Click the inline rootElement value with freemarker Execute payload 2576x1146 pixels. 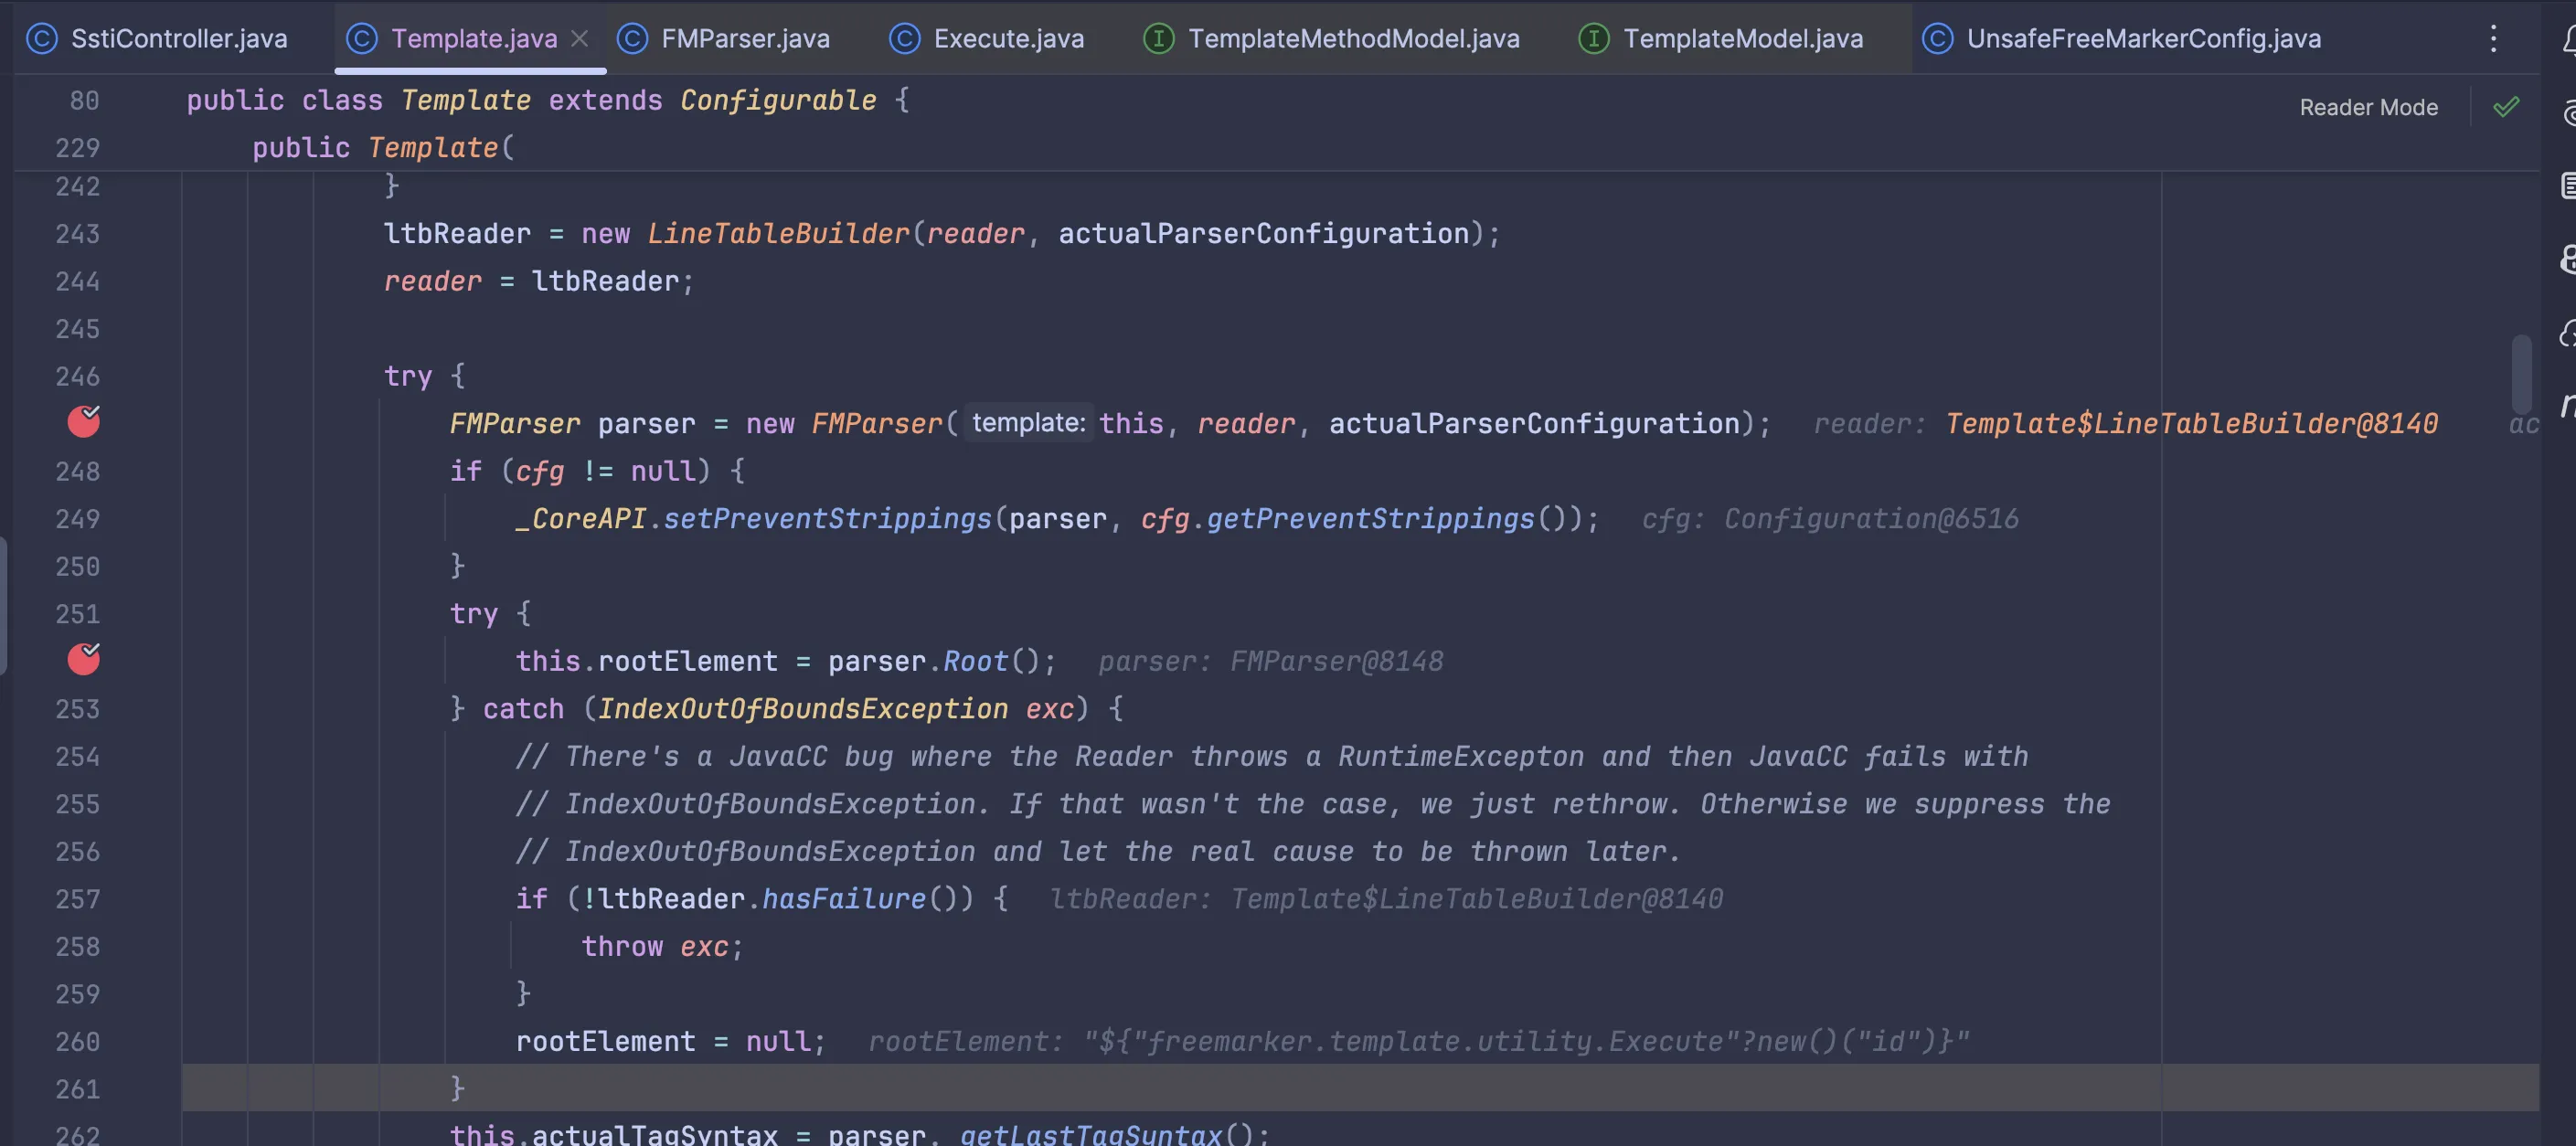click(x=1419, y=1042)
